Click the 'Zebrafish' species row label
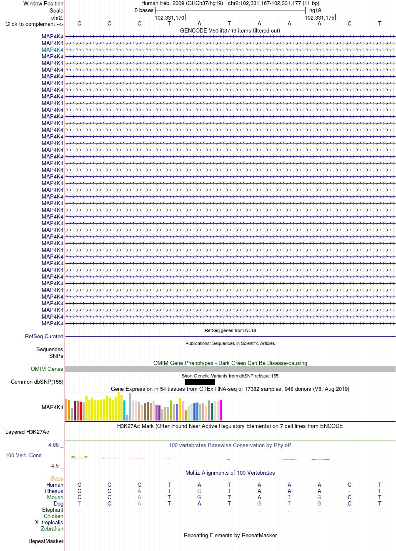 click(52, 528)
